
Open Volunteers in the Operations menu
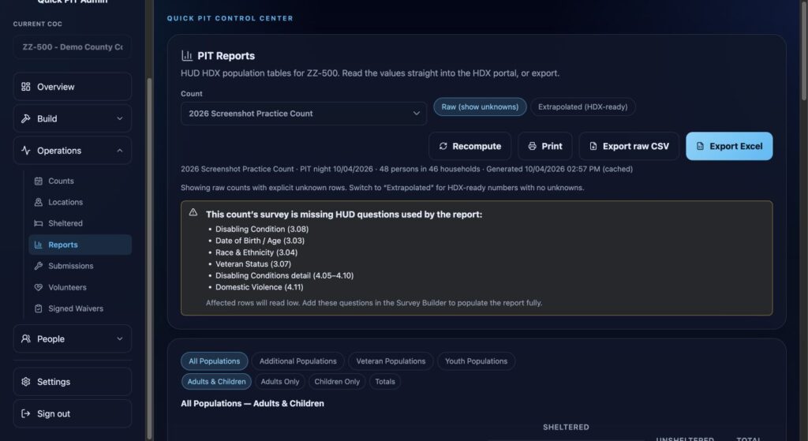click(x=80, y=287)
